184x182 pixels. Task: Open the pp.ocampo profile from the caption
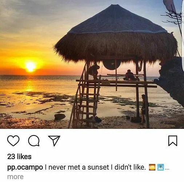point(25,167)
